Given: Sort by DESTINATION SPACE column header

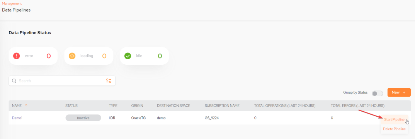Looking at the screenshot, I should tap(173, 106).
